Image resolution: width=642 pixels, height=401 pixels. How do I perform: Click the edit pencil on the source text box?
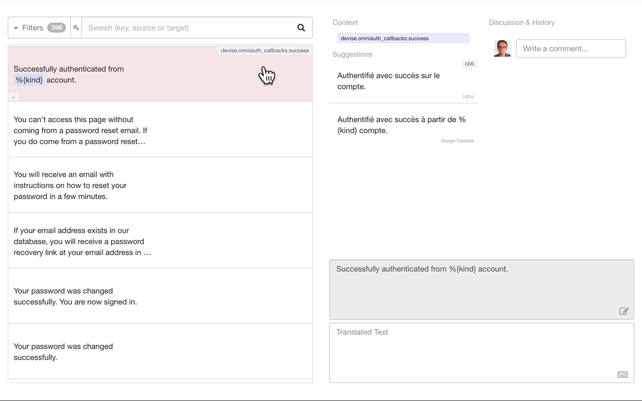624,311
